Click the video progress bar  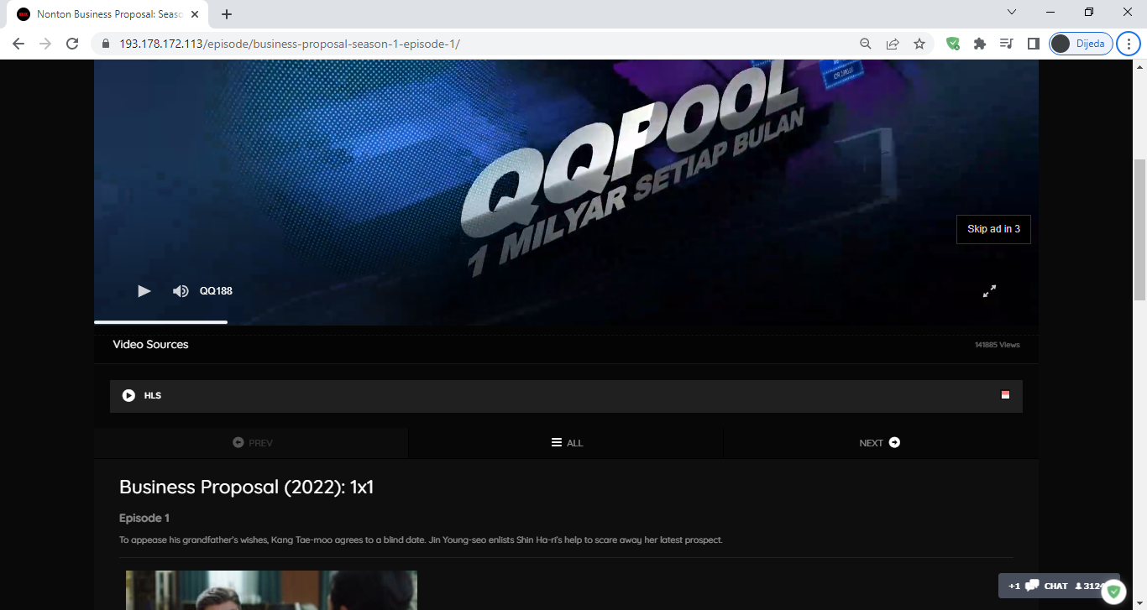[566, 321]
